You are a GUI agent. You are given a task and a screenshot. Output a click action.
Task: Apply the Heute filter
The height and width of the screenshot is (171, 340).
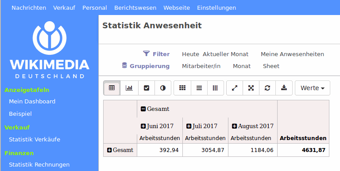[x=191, y=54]
